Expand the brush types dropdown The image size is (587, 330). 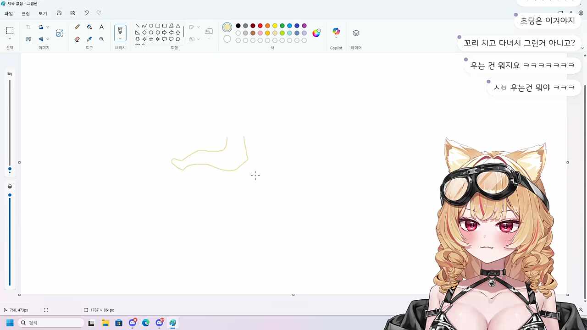120,38
